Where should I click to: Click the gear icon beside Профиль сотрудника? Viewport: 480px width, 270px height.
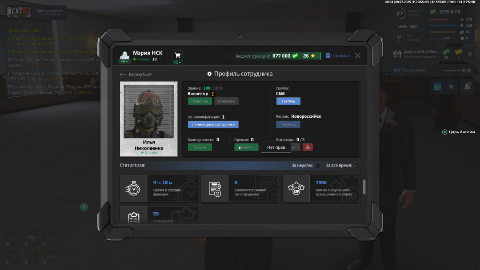[x=209, y=74]
